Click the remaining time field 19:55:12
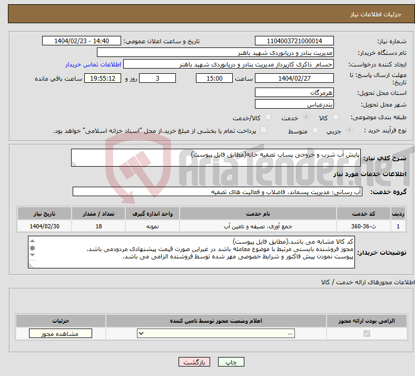This screenshot has height=376, width=415. pyautogui.click(x=103, y=78)
